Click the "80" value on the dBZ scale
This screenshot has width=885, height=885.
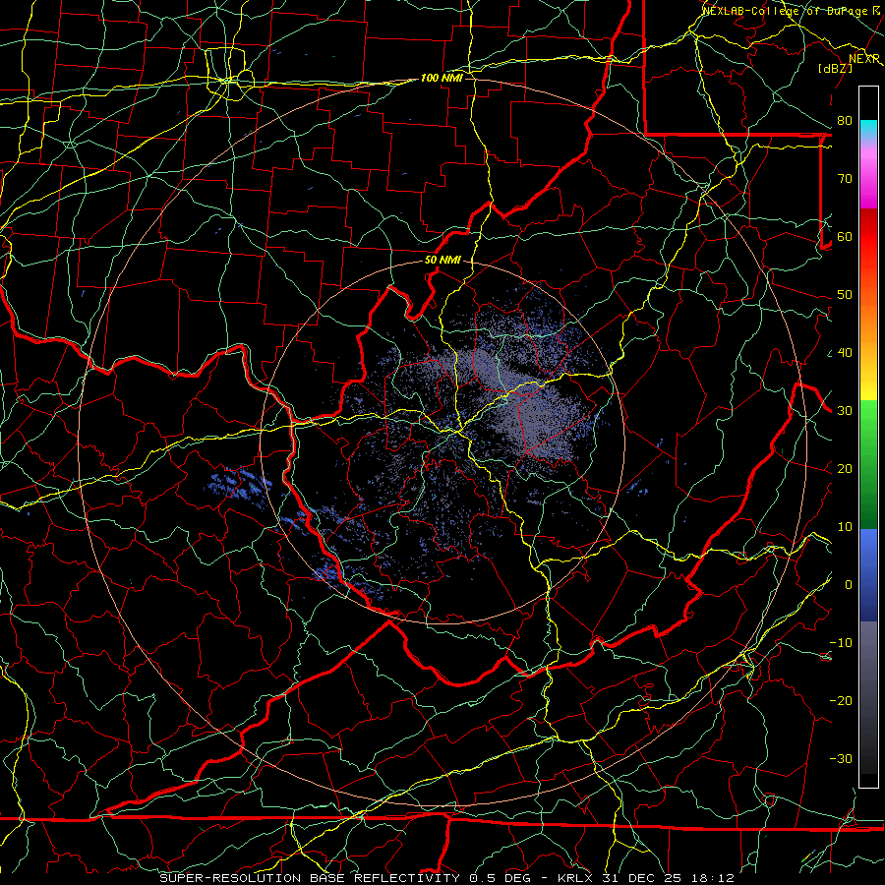(x=845, y=121)
